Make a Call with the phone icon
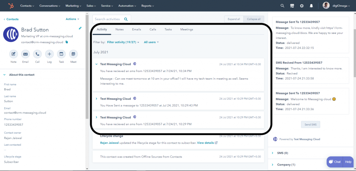Viewport: 356px width, 171px height. pos(37,54)
